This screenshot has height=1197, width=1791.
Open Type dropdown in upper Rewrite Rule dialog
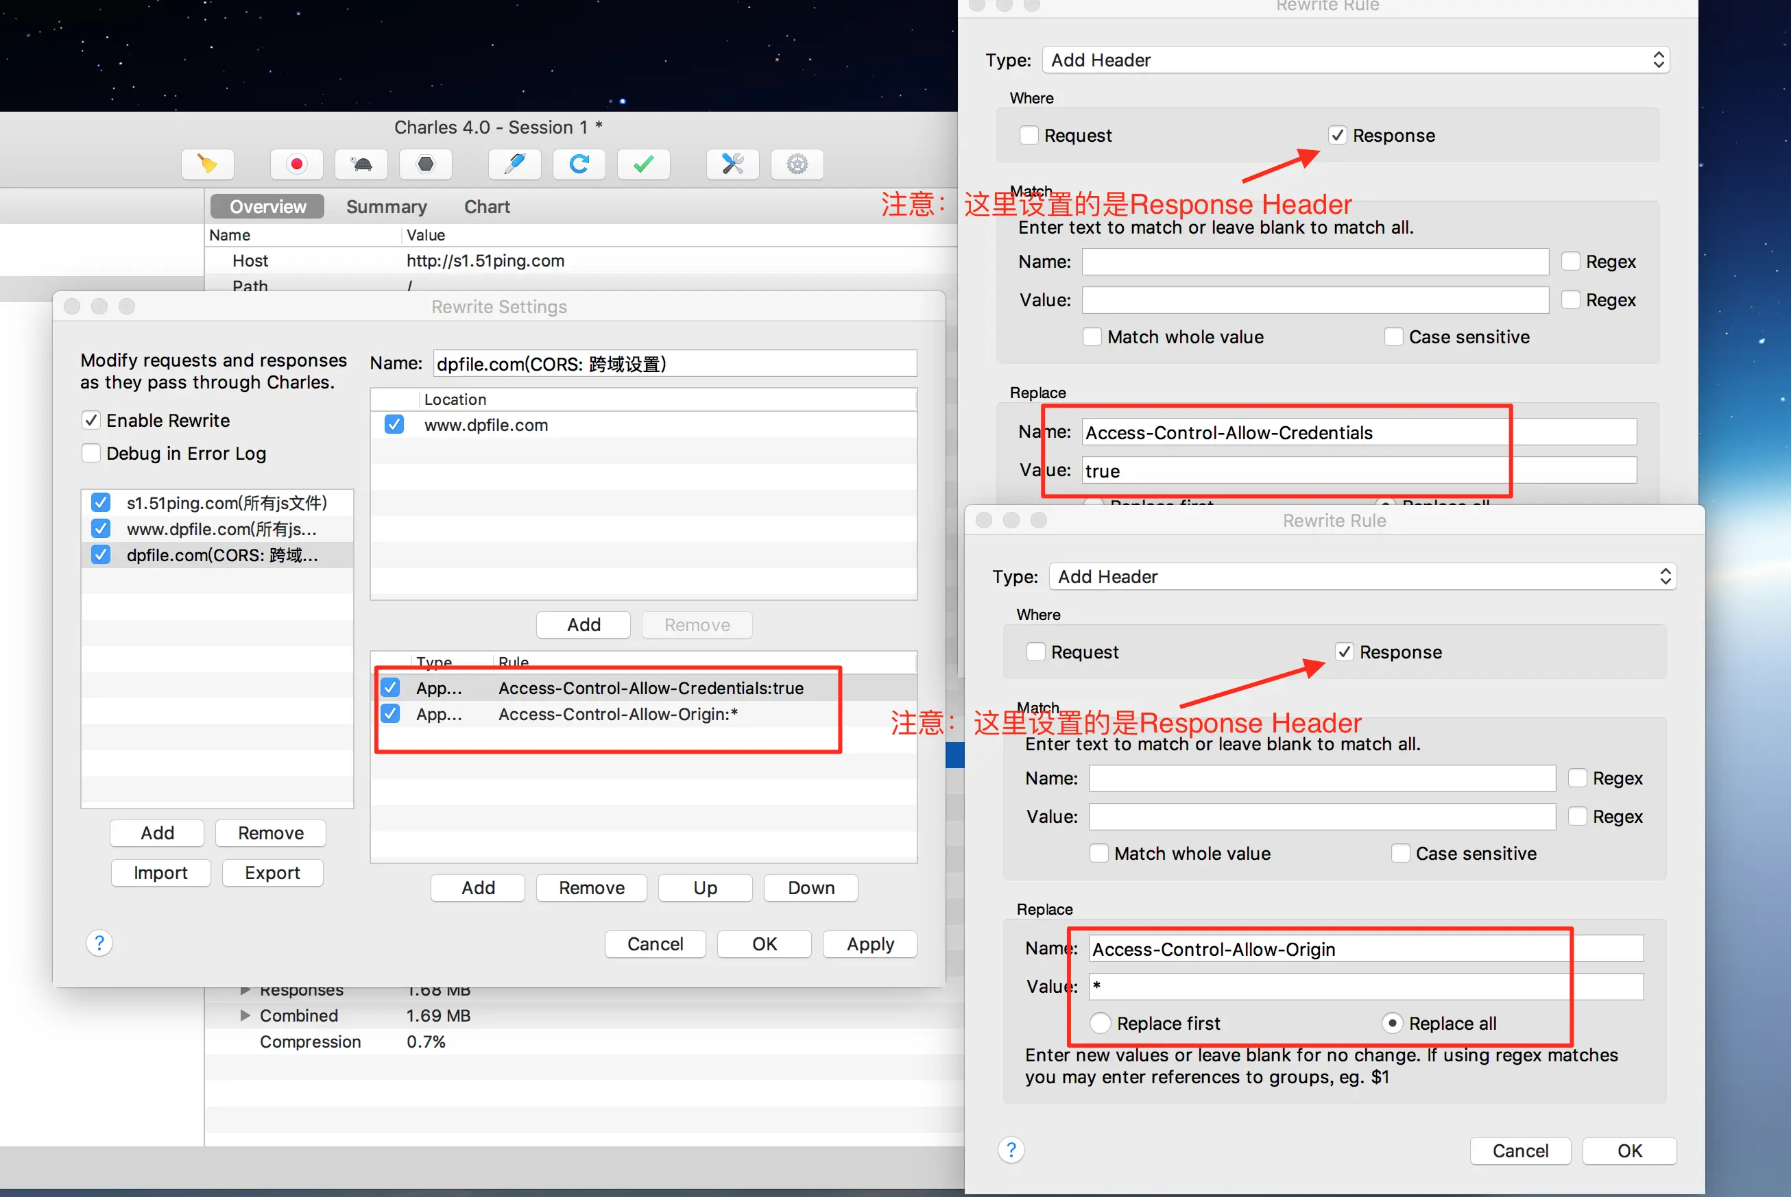[x=1355, y=60]
